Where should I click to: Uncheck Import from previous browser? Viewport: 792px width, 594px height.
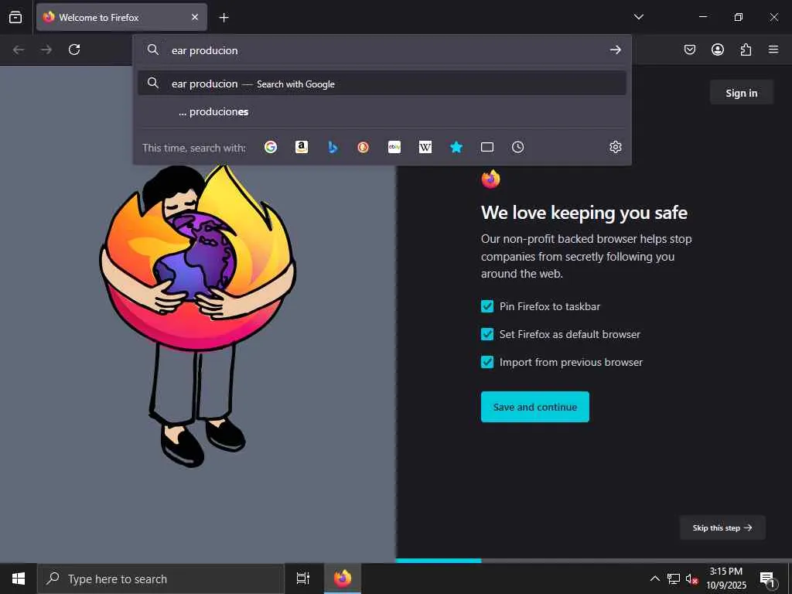click(487, 362)
